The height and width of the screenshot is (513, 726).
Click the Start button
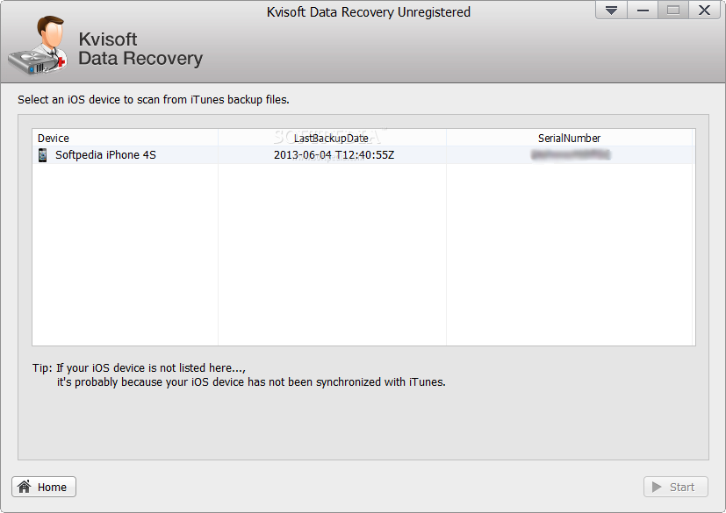[x=676, y=487]
